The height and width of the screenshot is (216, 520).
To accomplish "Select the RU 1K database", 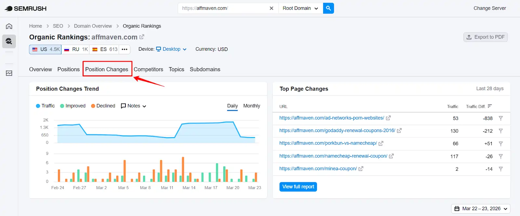I will (x=76, y=49).
